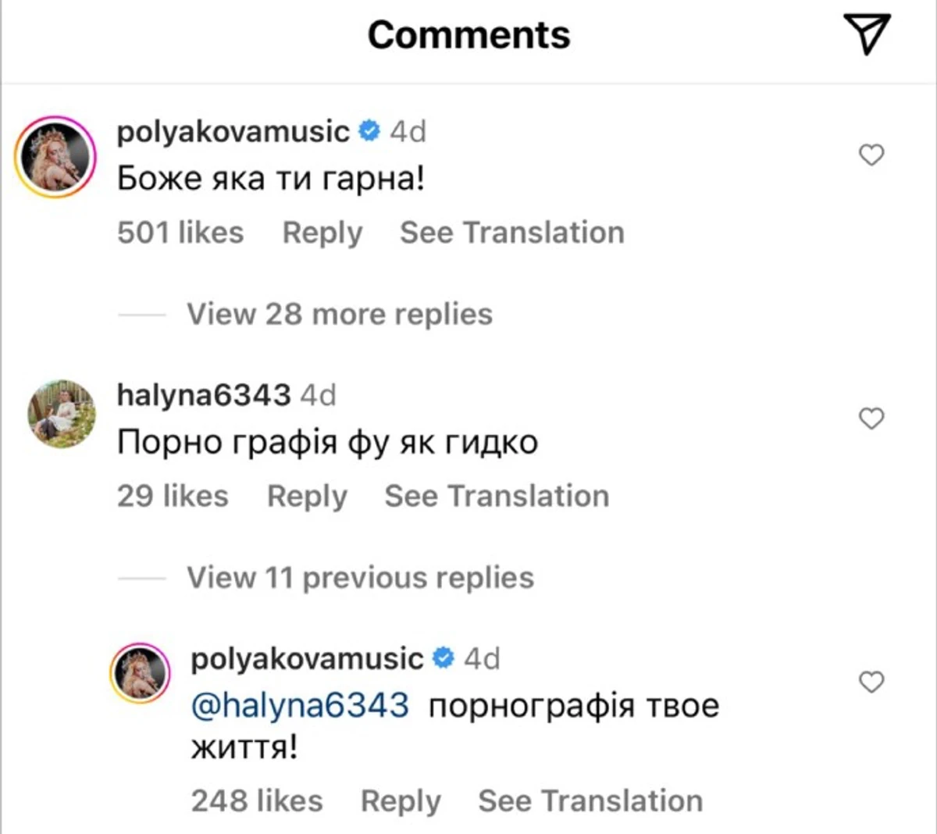
Task: Toggle the heart for the 29-likes comment
Action: tap(871, 419)
